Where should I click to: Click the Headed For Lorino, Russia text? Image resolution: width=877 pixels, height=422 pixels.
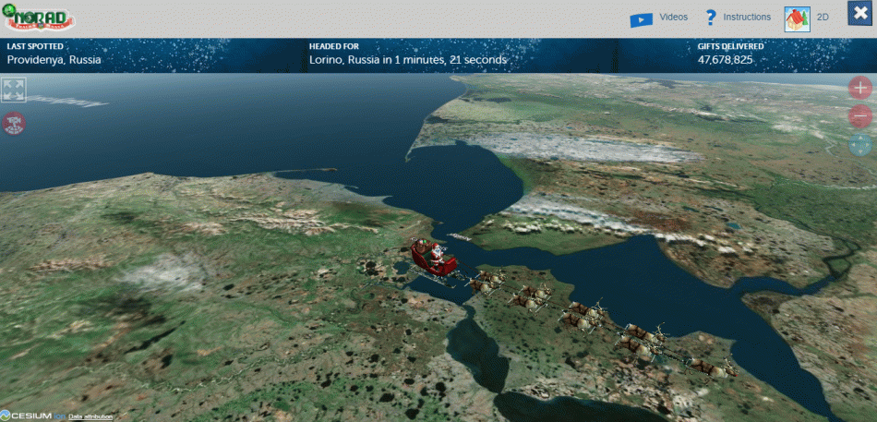click(407, 60)
